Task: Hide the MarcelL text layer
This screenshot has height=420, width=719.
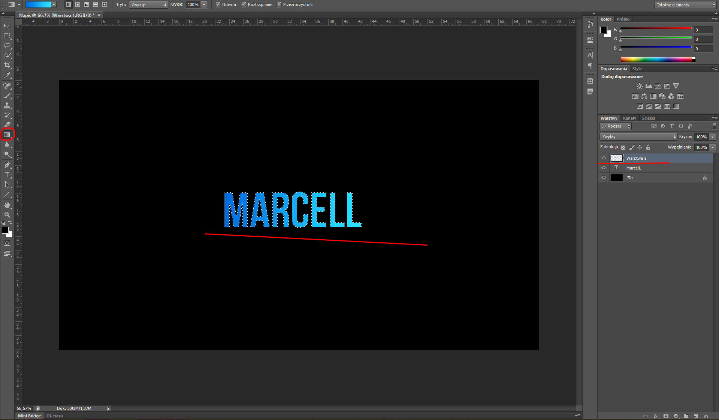Action: [x=603, y=168]
